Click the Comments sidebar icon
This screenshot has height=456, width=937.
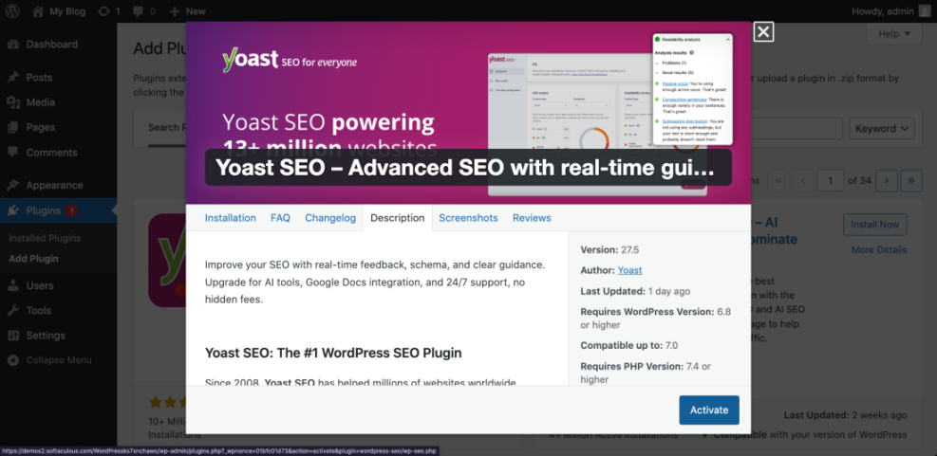13,153
